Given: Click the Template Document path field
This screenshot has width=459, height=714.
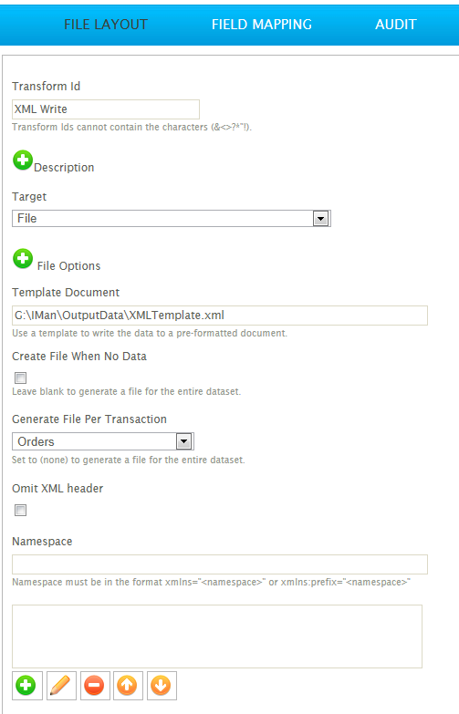Looking at the screenshot, I should pyautogui.click(x=220, y=316).
